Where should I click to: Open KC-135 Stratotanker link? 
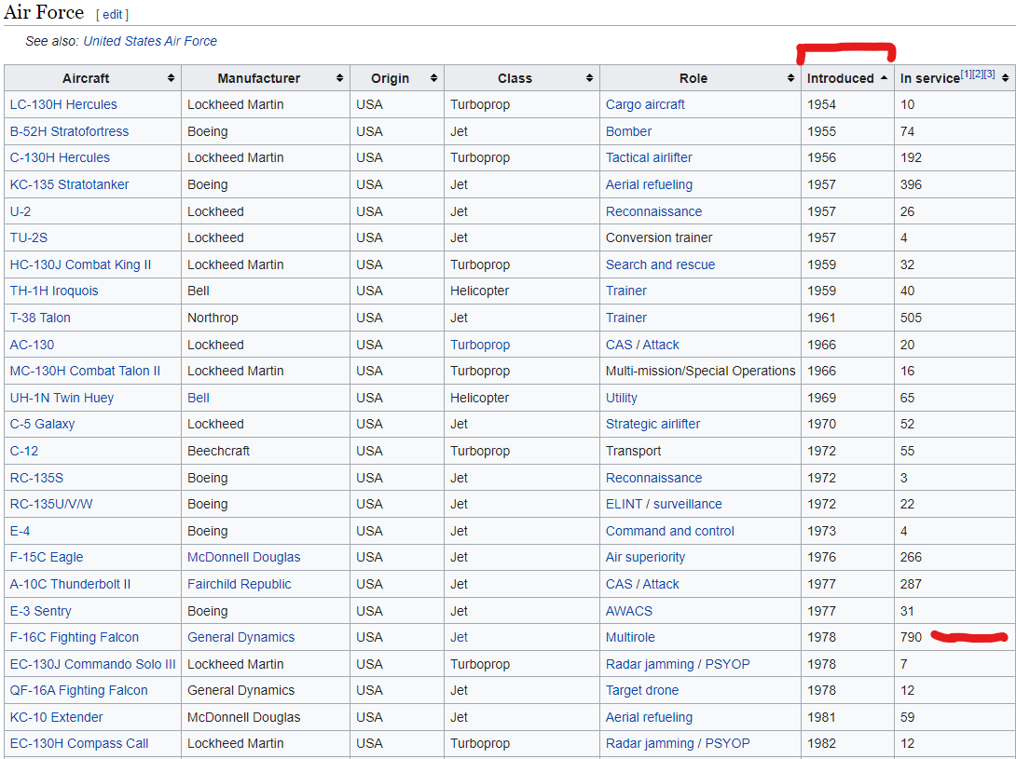point(69,184)
